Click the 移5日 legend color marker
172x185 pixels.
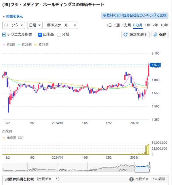click(x=4, y=45)
